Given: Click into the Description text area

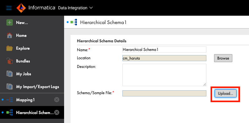Looking at the screenshot, I should (164, 75).
